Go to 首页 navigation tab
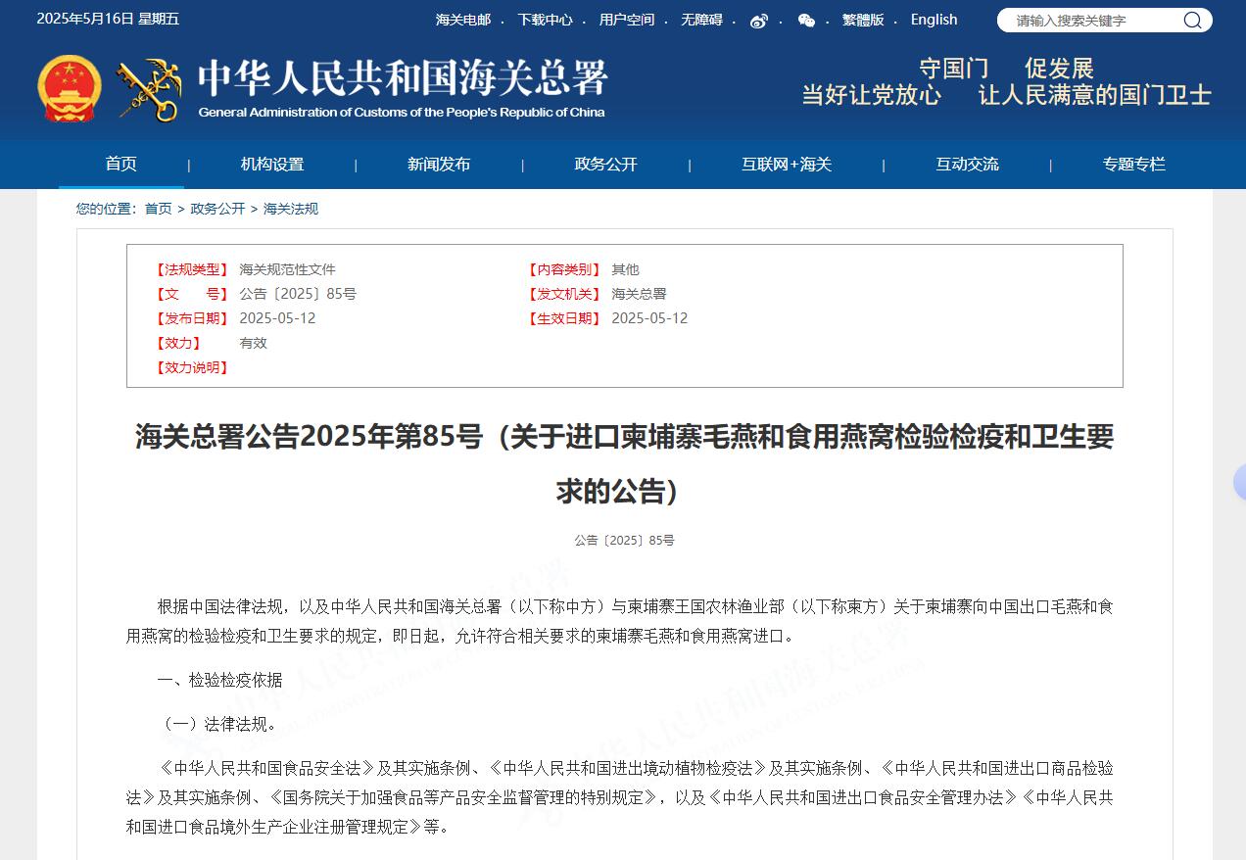1246x860 pixels. click(x=121, y=164)
